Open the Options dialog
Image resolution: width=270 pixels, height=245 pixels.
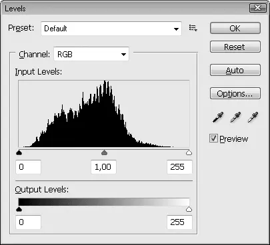click(235, 93)
